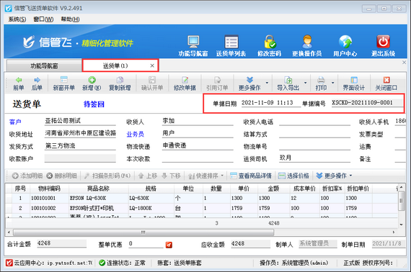Expand the 更多操作 toolbar dropdown arrow
Image resolution: width=411 pixels, height=272 pixels.
tap(267, 83)
